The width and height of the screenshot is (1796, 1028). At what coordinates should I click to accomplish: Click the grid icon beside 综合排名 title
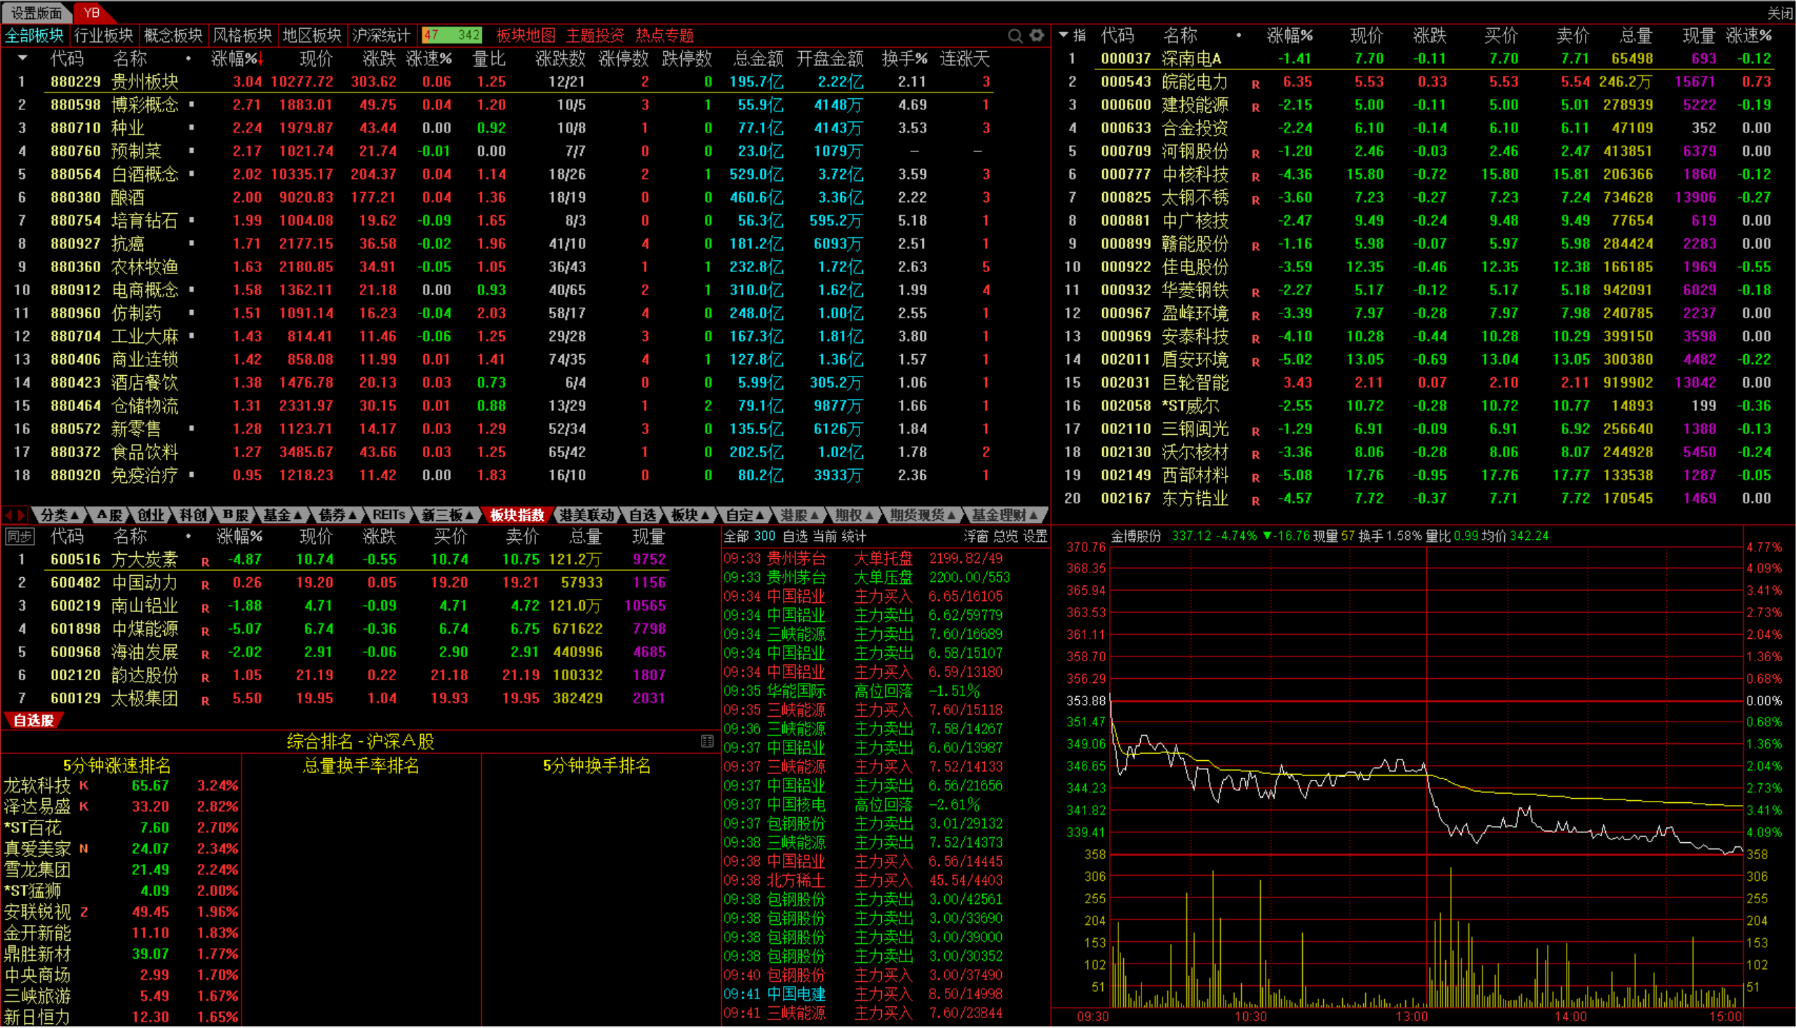[x=707, y=741]
